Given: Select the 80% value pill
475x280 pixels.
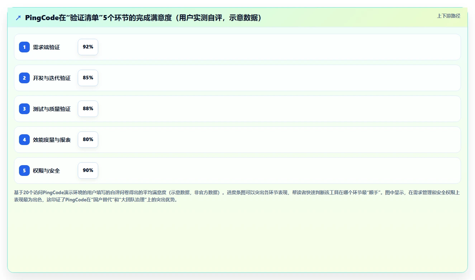Looking at the screenshot, I should (88, 140).
